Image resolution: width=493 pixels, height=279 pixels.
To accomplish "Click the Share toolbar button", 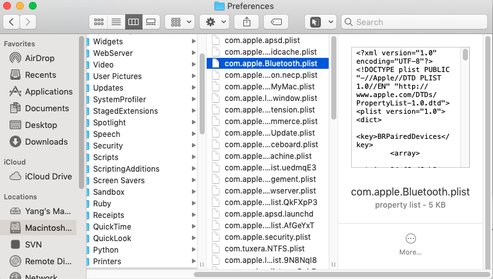I will click(x=246, y=22).
